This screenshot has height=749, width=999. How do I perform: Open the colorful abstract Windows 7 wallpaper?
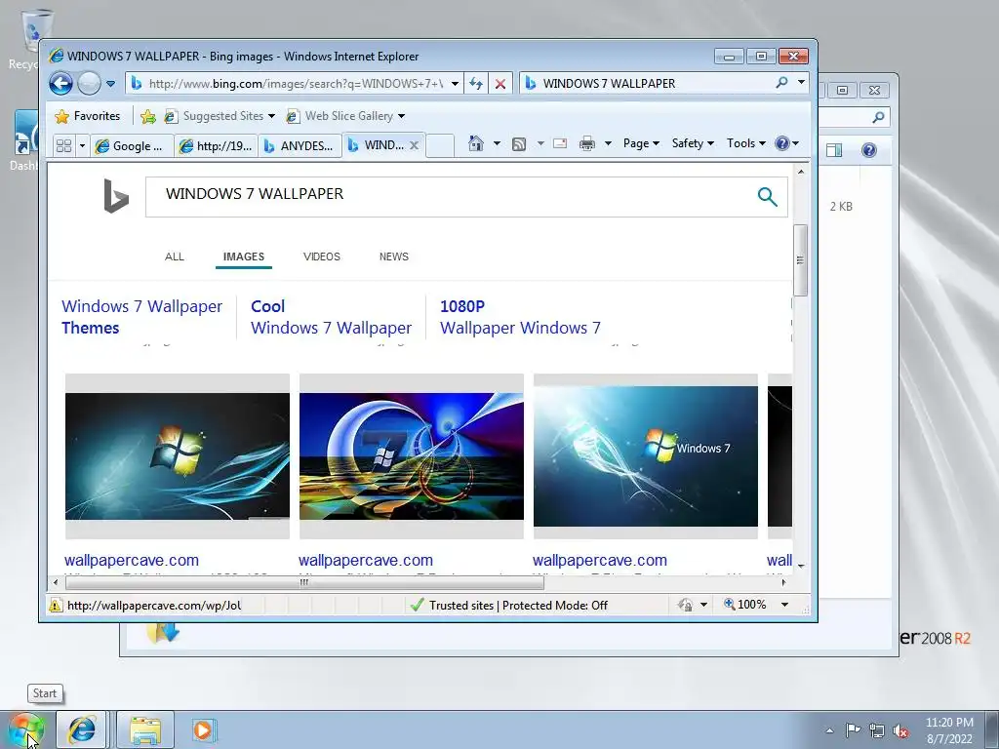pyautogui.click(x=412, y=456)
